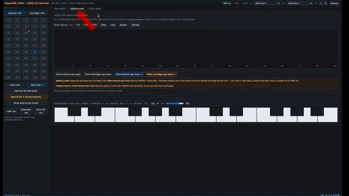Click the Save bank .syx button
Viewport: 349px width, 196px height.
[x=26, y=111]
